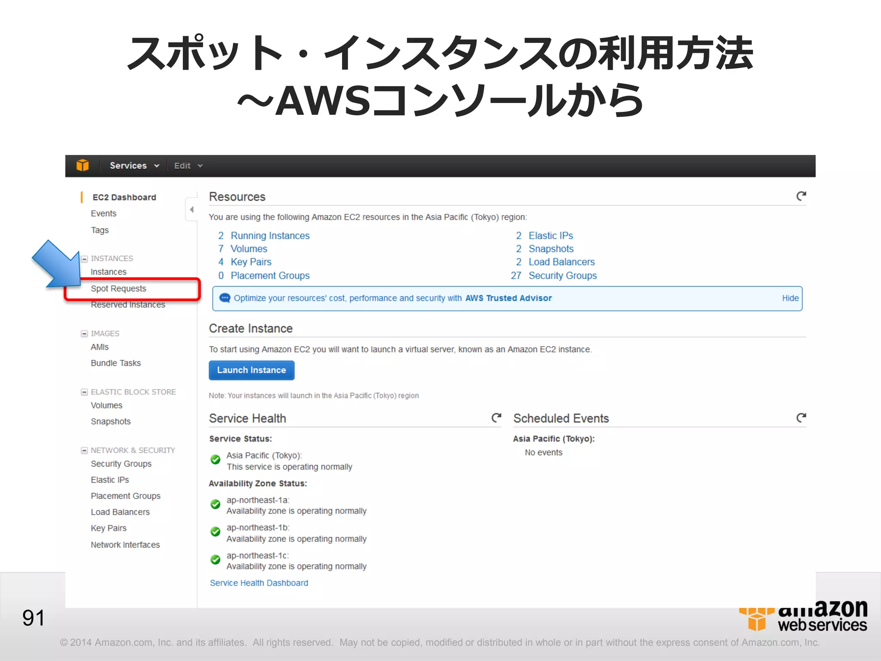Click the Load Balancers resource link
The width and height of the screenshot is (881, 661).
tap(562, 262)
